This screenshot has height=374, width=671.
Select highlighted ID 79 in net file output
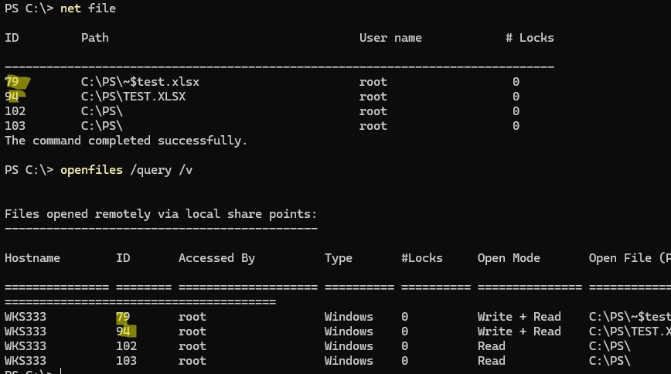tap(13, 82)
